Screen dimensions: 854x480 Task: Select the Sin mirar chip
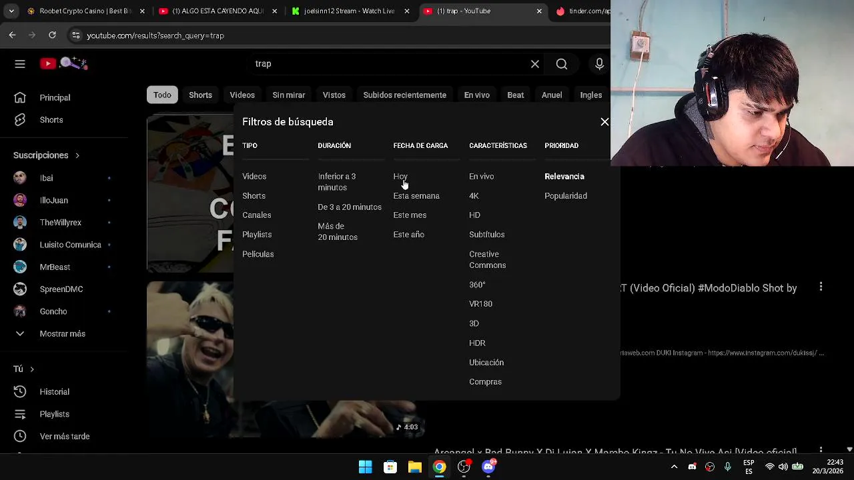pos(289,95)
